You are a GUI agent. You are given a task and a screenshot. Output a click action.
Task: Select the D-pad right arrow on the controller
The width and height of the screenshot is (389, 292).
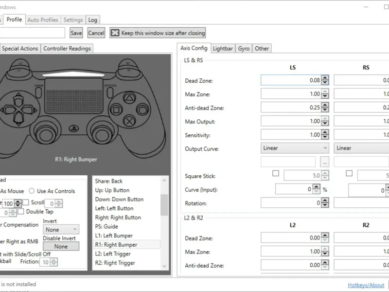(29, 109)
